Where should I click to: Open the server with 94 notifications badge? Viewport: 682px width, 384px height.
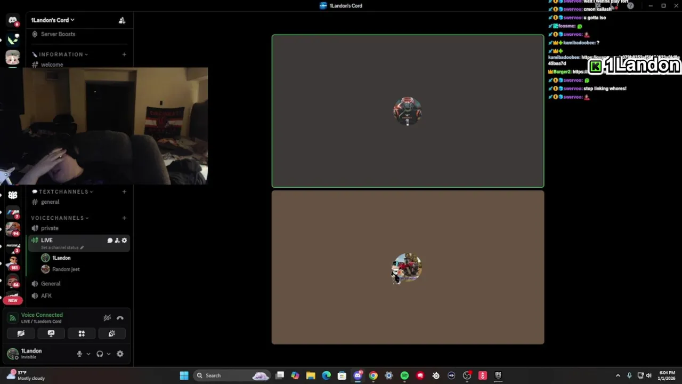(x=13, y=229)
